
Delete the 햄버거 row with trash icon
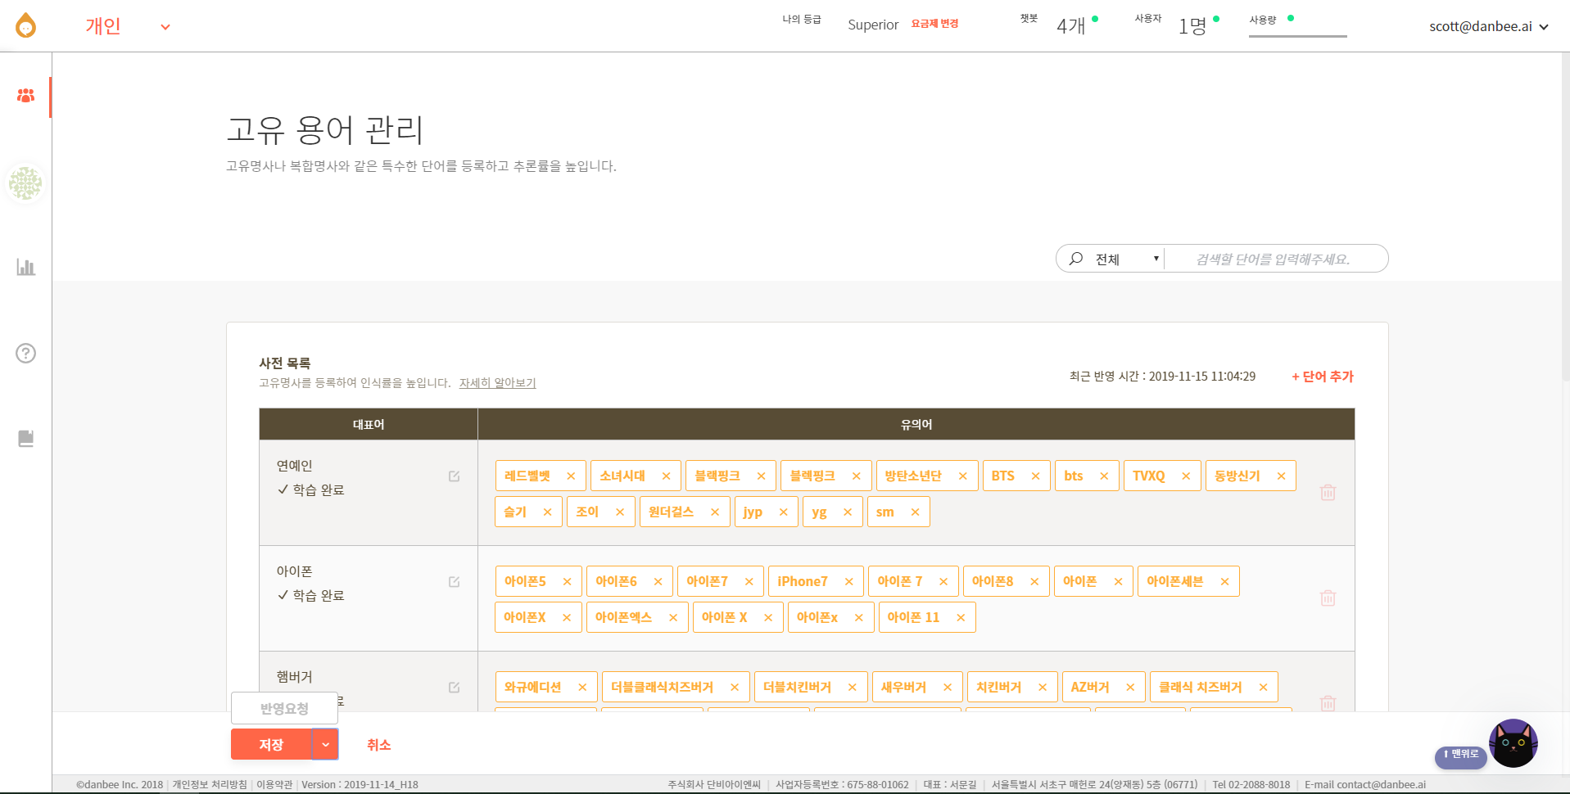(1328, 703)
